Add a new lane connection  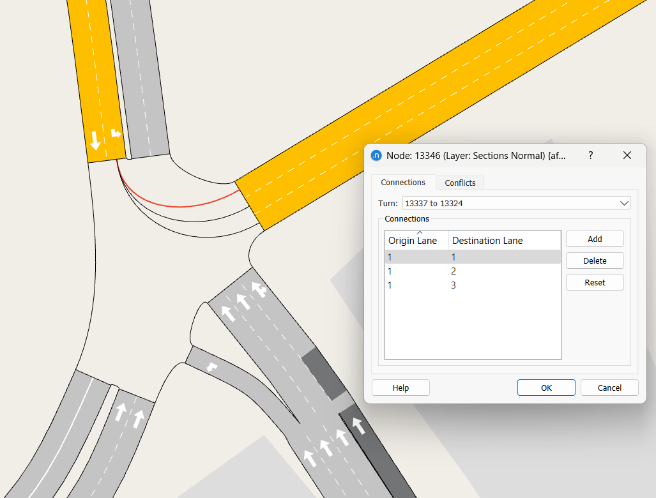[x=595, y=239]
